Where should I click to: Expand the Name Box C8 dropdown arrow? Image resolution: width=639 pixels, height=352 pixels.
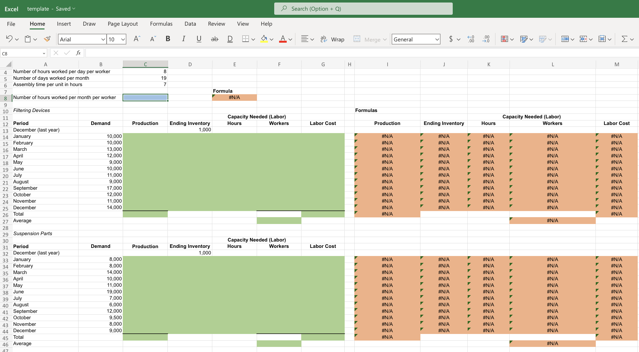click(44, 53)
